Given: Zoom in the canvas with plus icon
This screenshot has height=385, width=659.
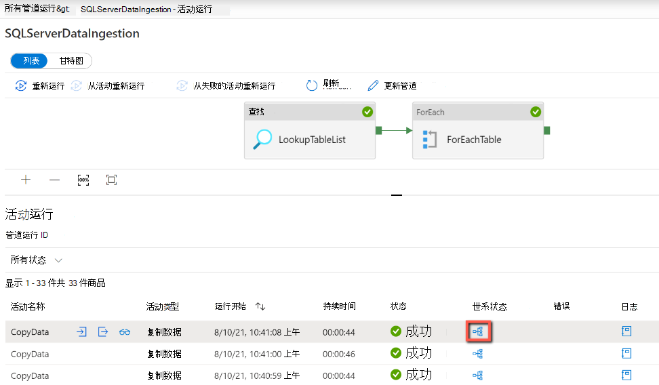Looking at the screenshot, I should tap(26, 180).
